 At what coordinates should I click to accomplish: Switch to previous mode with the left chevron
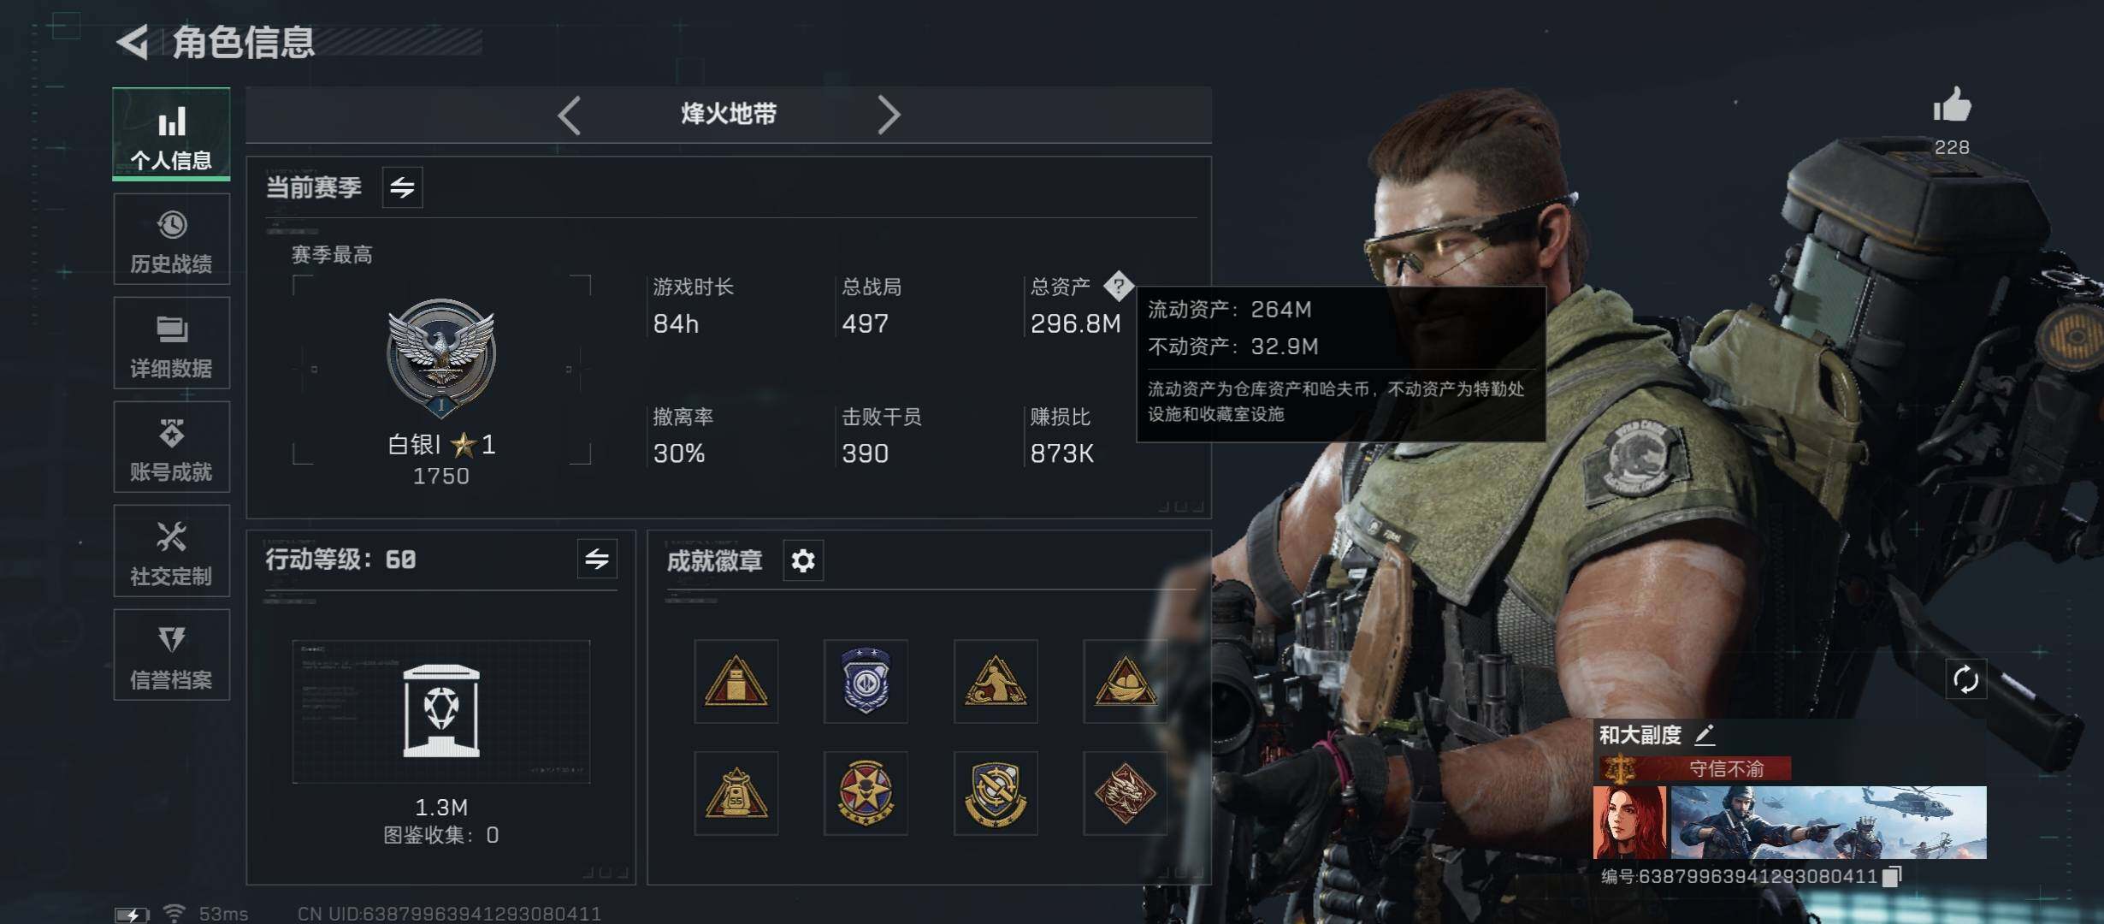tap(570, 115)
